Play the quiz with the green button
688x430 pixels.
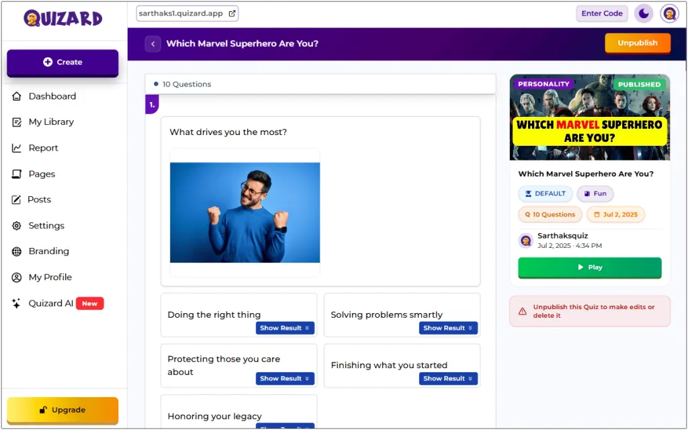tap(590, 267)
